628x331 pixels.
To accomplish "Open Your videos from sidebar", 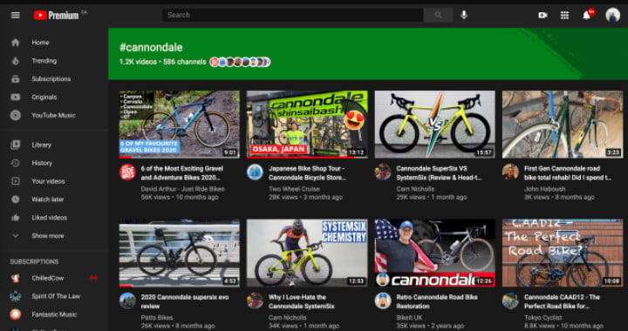I will pos(54,181).
